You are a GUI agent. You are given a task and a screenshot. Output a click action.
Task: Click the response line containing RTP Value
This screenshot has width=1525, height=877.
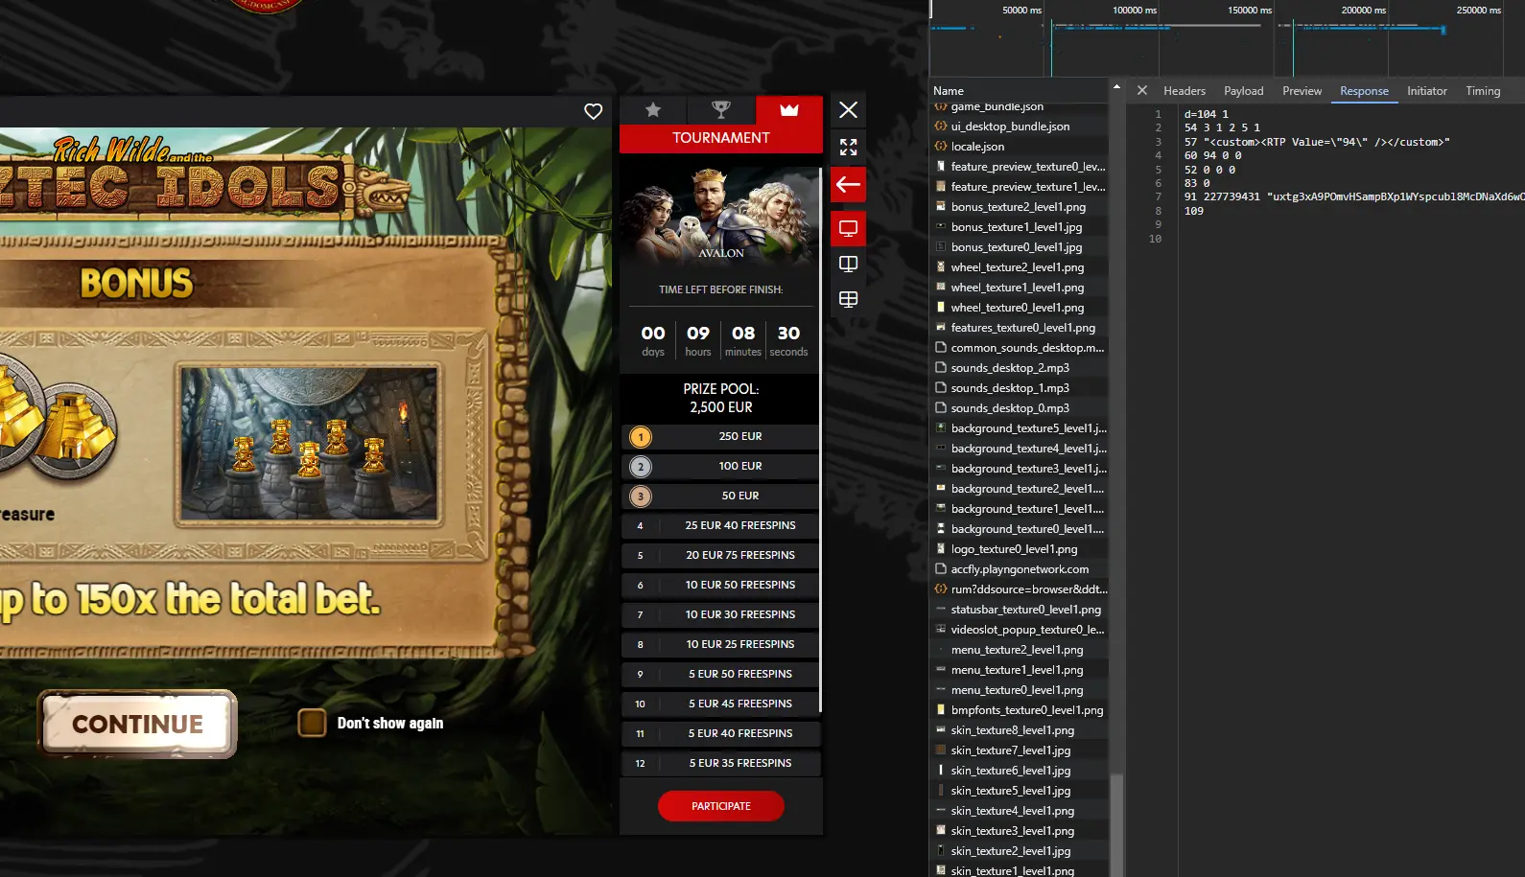click(1316, 142)
